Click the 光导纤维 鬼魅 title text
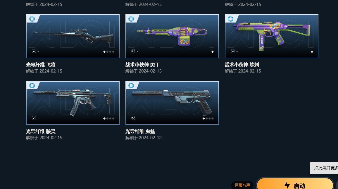Image resolution: width=338 pixels, height=189 pixels. [x=140, y=131]
